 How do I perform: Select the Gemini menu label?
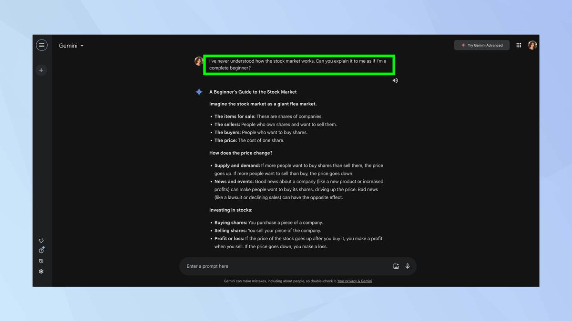click(67, 46)
